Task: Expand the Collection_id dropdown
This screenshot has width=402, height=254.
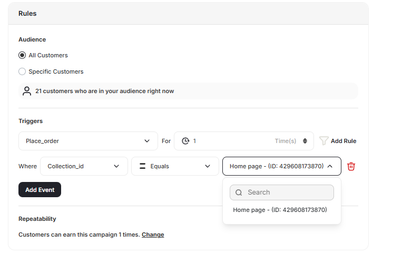Action: tap(84, 166)
